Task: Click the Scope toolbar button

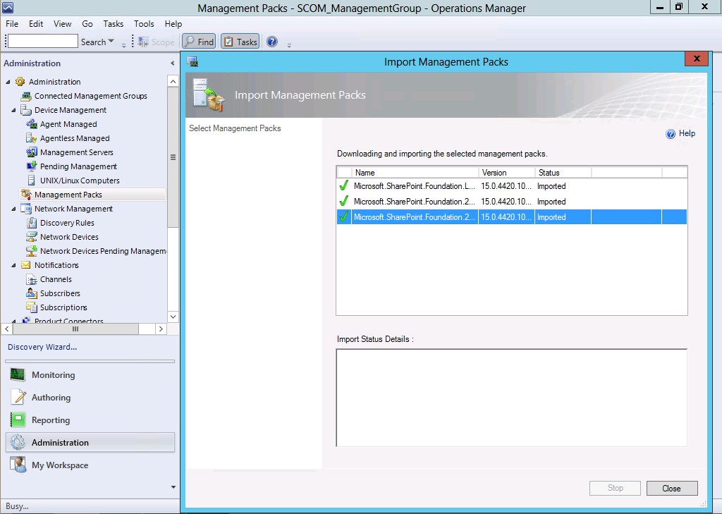Action: point(157,42)
